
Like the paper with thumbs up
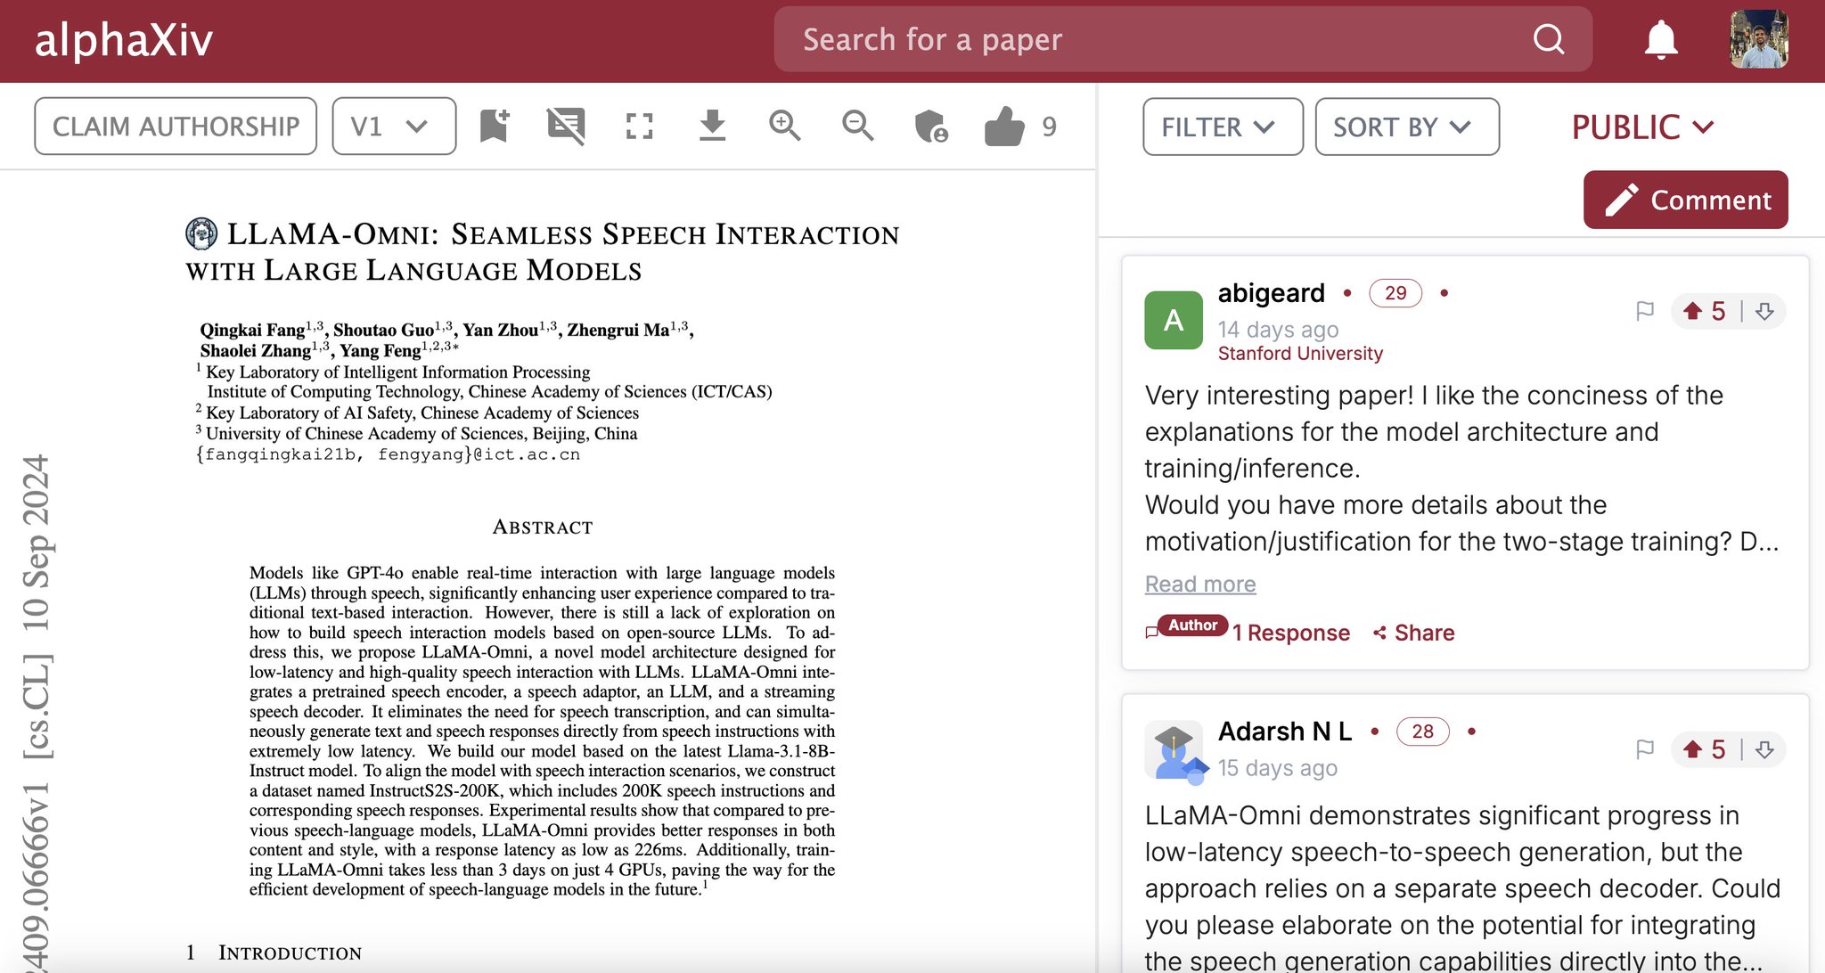1004,127
